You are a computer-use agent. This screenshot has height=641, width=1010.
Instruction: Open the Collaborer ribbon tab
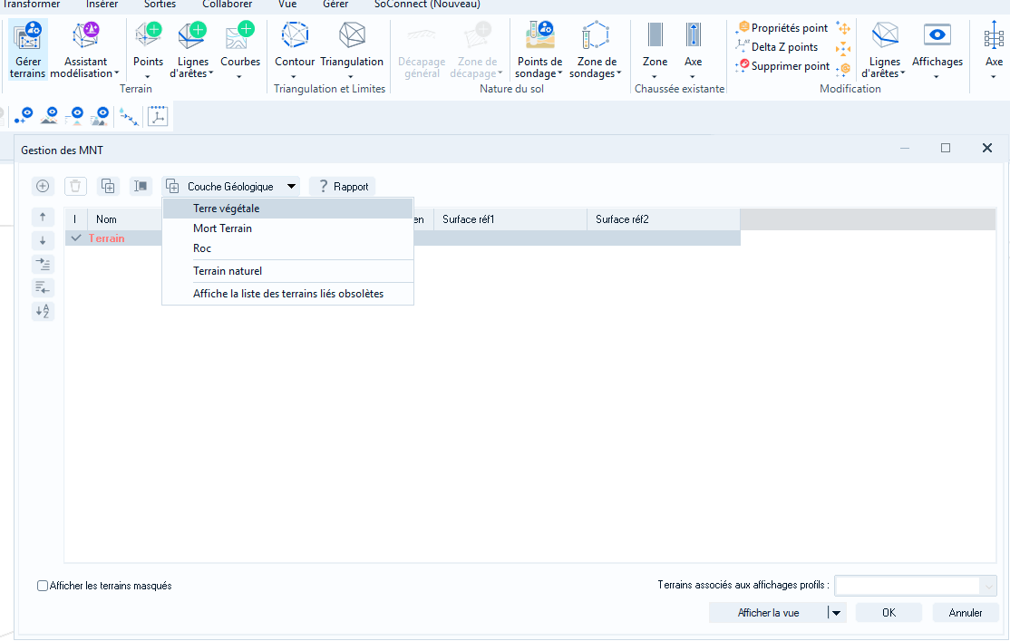(228, 5)
